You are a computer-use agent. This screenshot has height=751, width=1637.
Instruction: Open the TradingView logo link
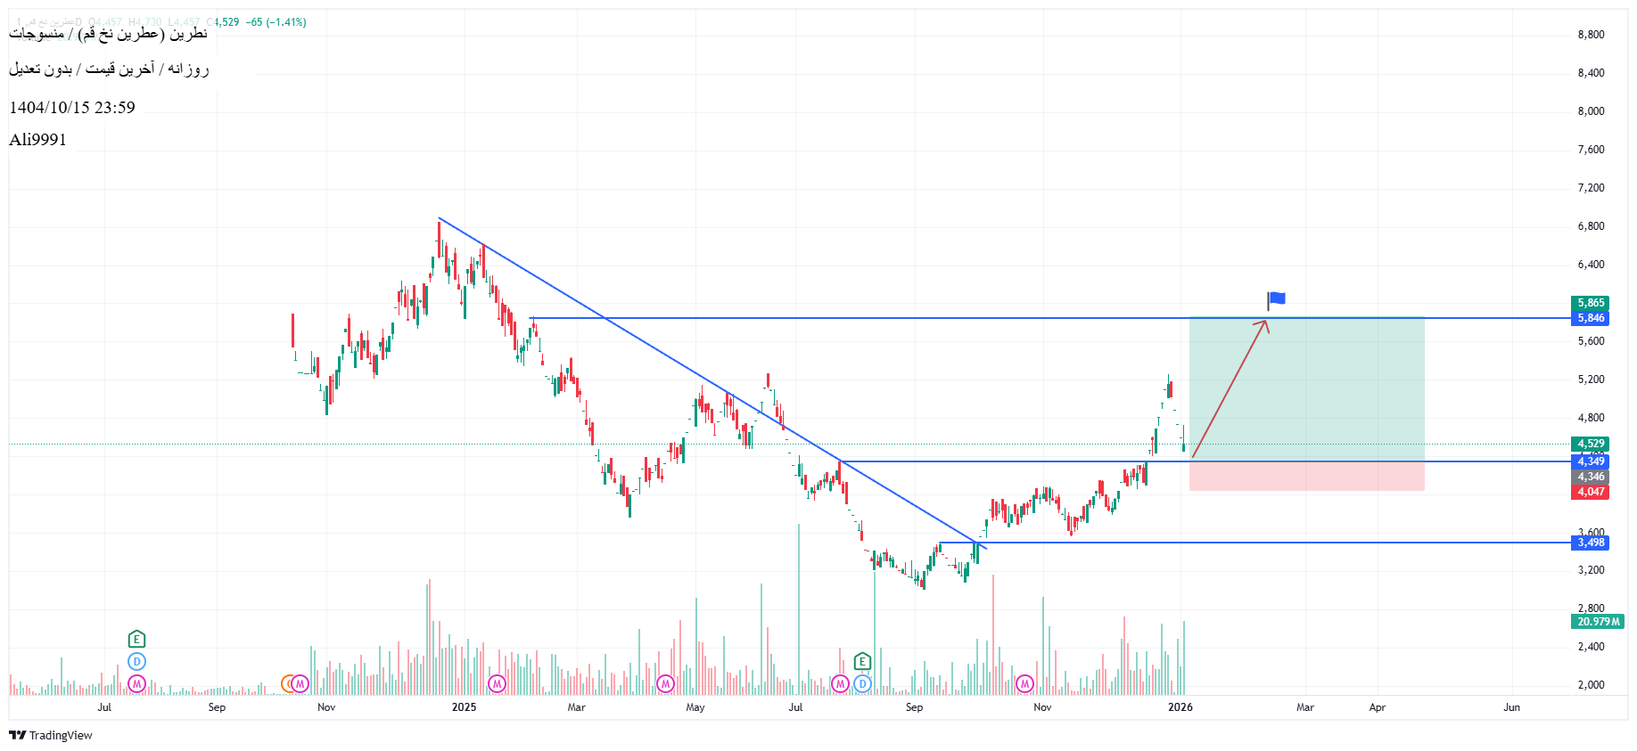[x=51, y=735]
